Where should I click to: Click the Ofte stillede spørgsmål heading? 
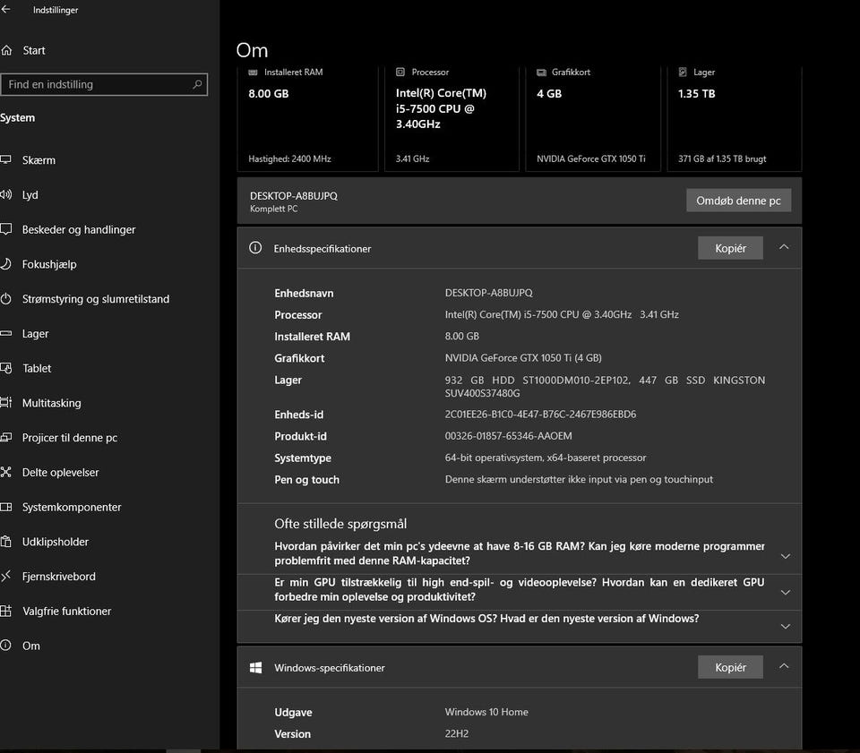[340, 524]
